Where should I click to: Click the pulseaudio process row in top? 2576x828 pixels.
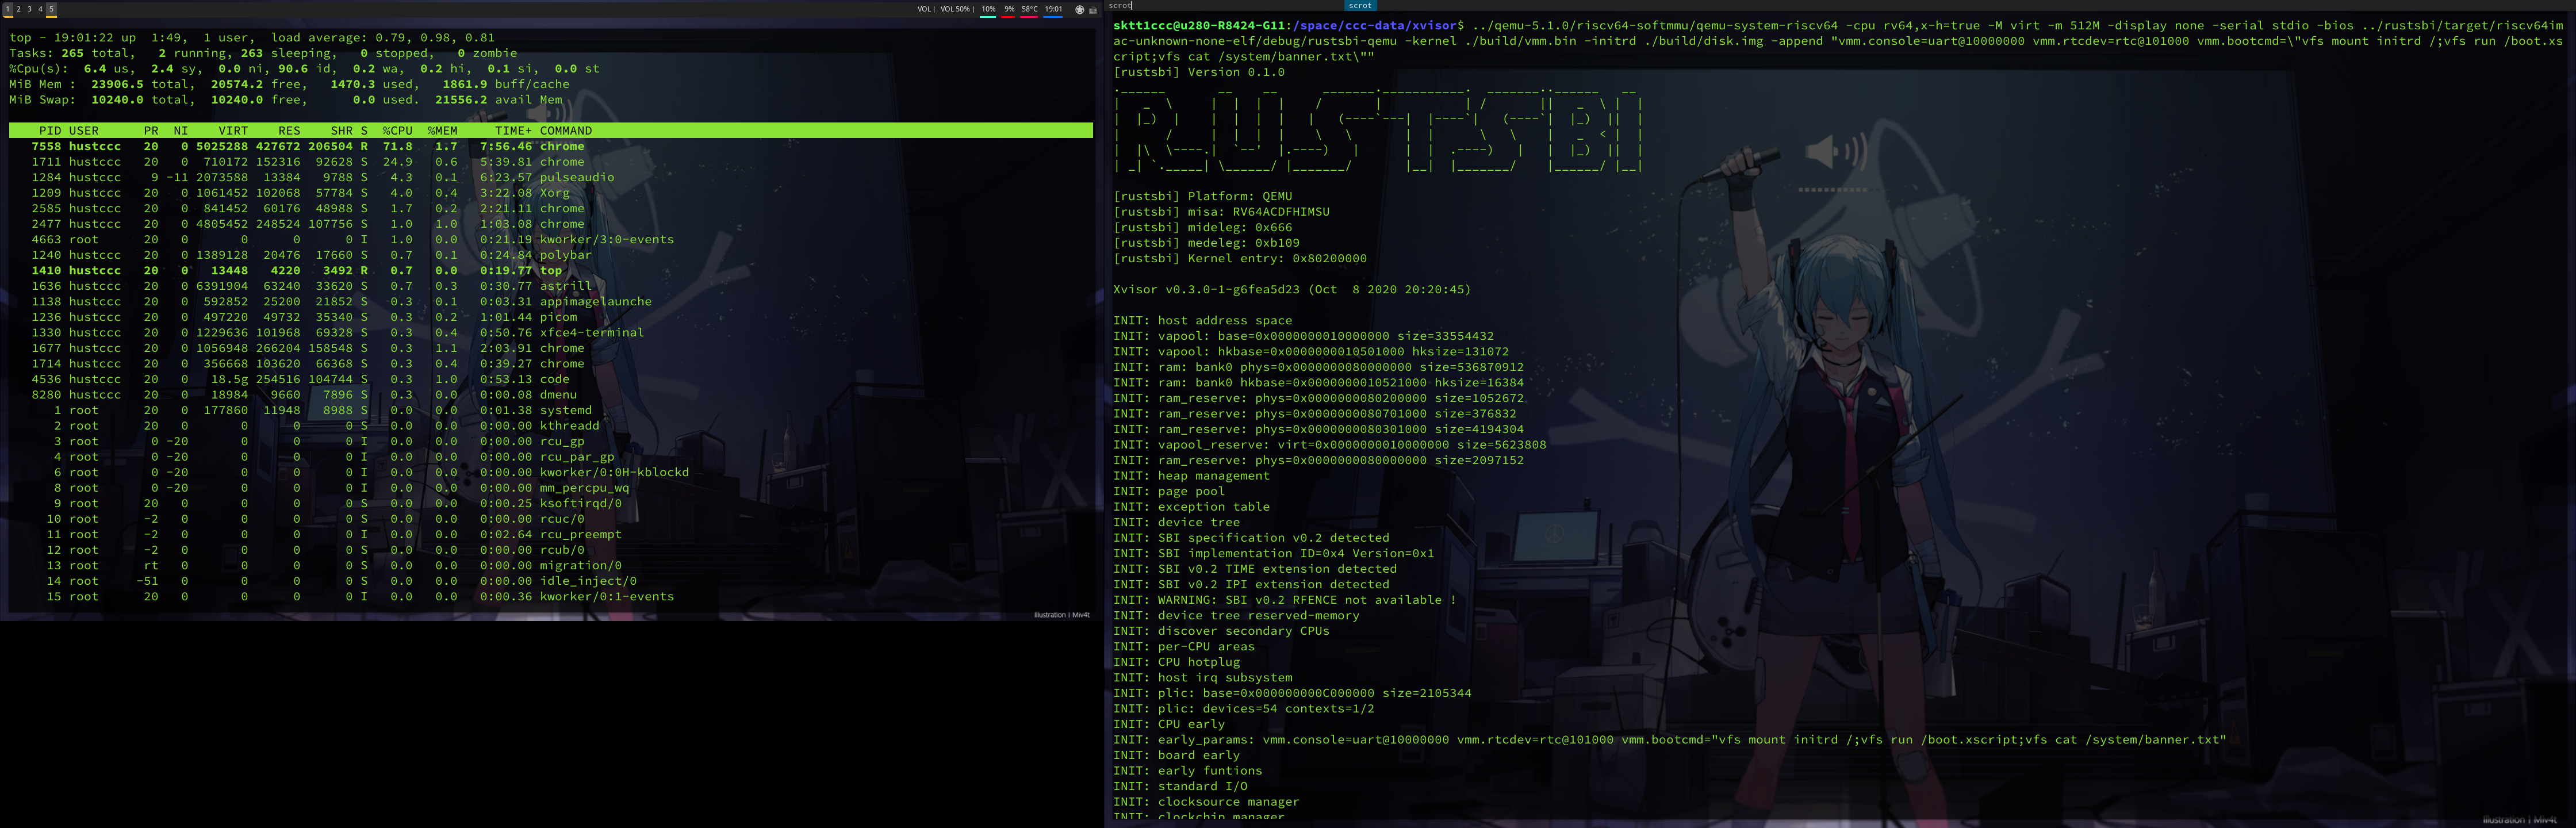[300, 177]
